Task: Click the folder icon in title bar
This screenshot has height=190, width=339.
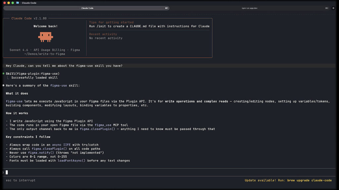Action: [x=18, y=3]
